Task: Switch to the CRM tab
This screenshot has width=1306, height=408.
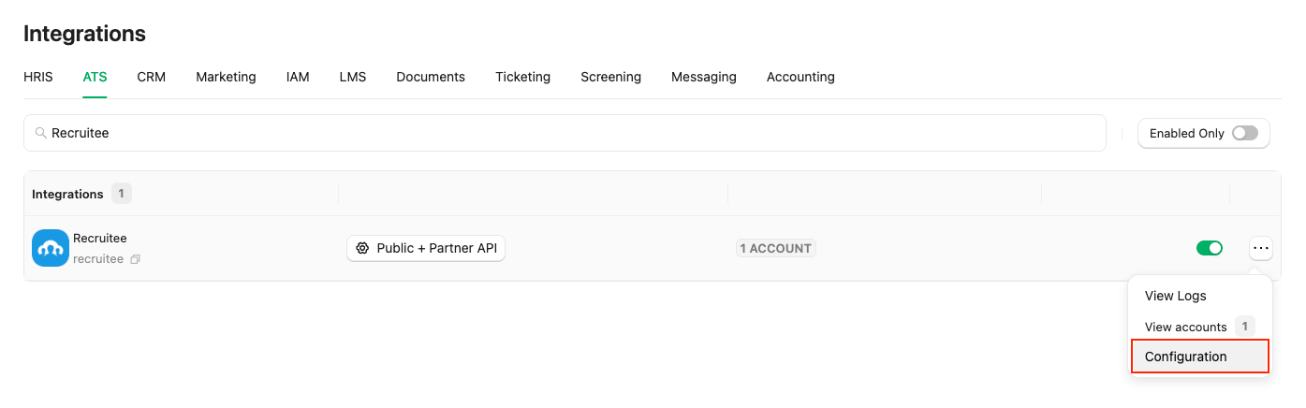Action: pyautogui.click(x=152, y=77)
